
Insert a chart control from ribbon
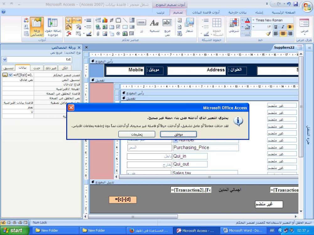pos(105,20)
